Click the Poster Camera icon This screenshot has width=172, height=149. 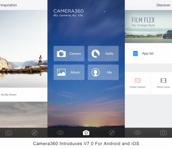[138, 81]
